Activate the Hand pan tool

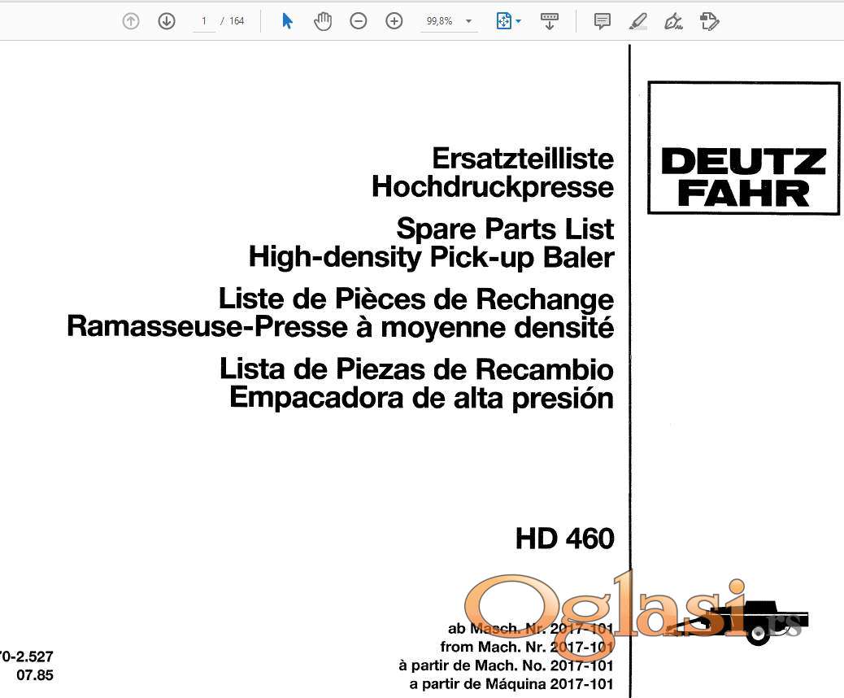323,21
